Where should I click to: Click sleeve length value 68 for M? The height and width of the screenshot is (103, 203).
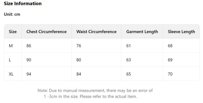[170, 46]
